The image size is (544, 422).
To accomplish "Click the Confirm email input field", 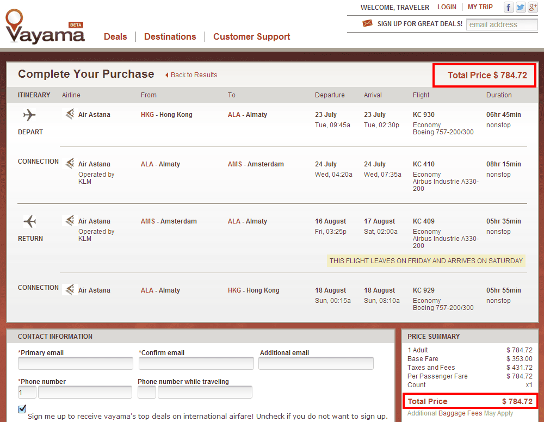I will [196, 363].
